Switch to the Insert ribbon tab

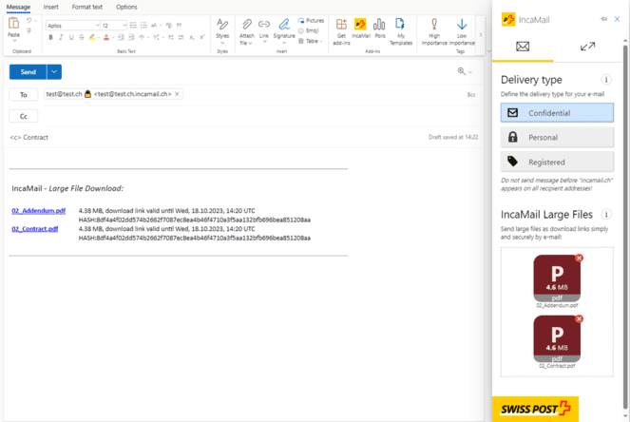tap(50, 7)
